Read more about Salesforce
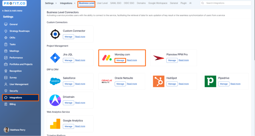Screen dimensions: 255x136 [80, 84]
